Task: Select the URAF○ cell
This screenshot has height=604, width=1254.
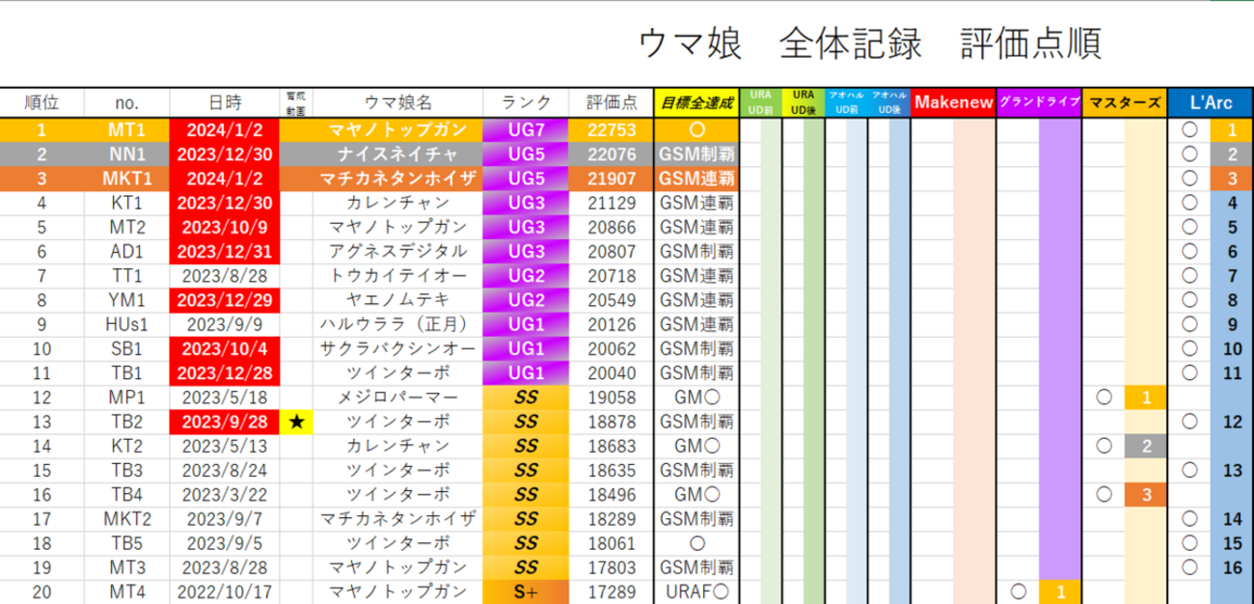Action: [x=696, y=591]
